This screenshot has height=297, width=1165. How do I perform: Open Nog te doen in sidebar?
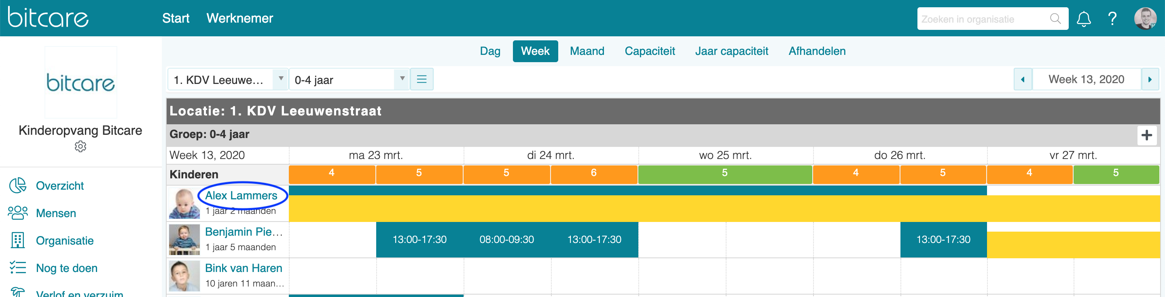(66, 268)
